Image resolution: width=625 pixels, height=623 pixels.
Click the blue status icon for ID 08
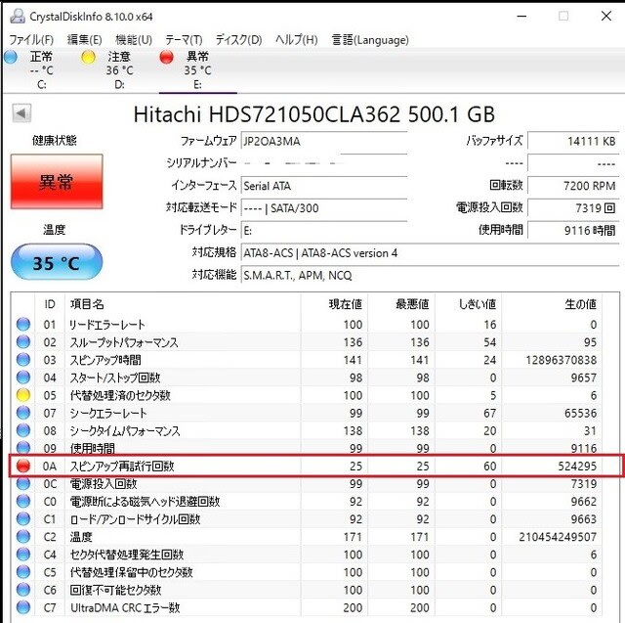(23, 430)
